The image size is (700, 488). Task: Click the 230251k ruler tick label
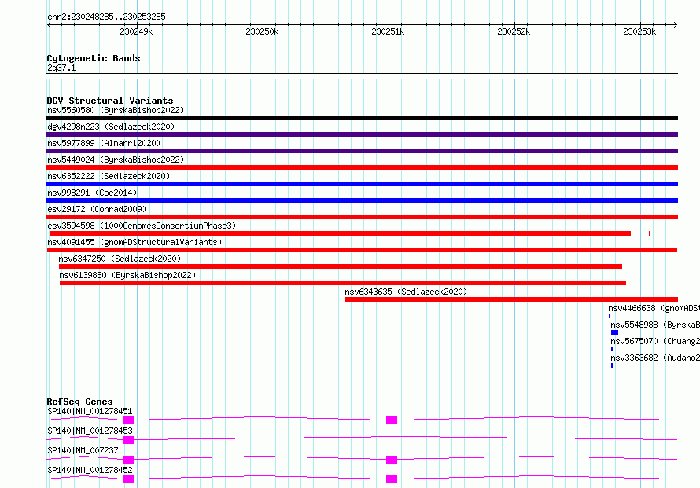388,31
